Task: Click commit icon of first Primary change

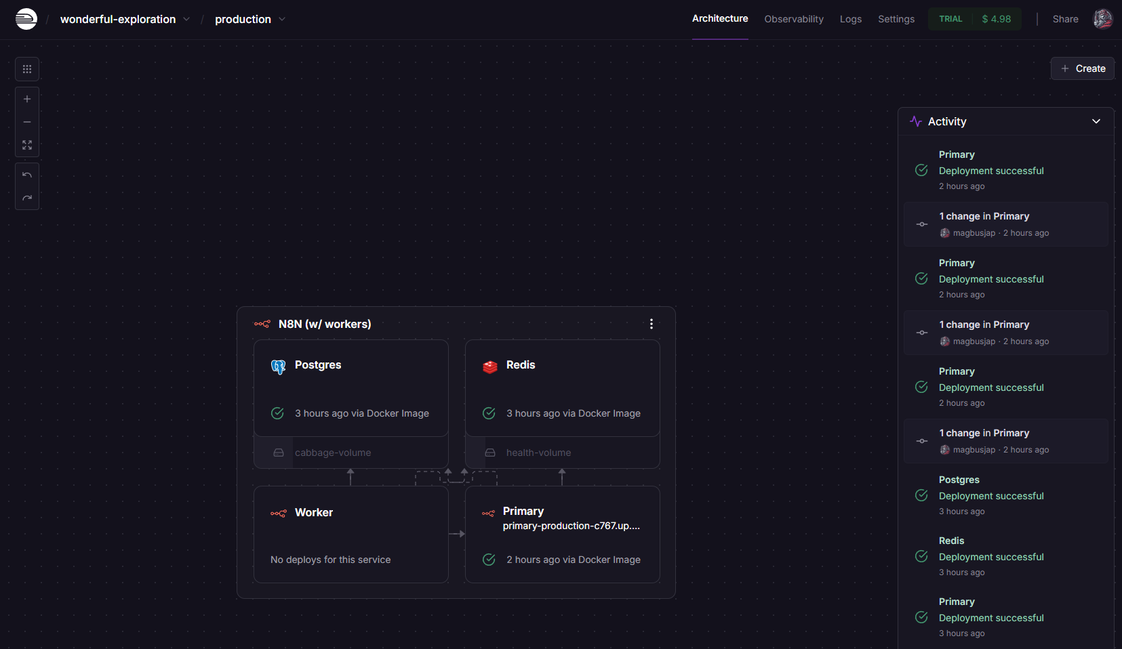Action: tap(922, 224)
